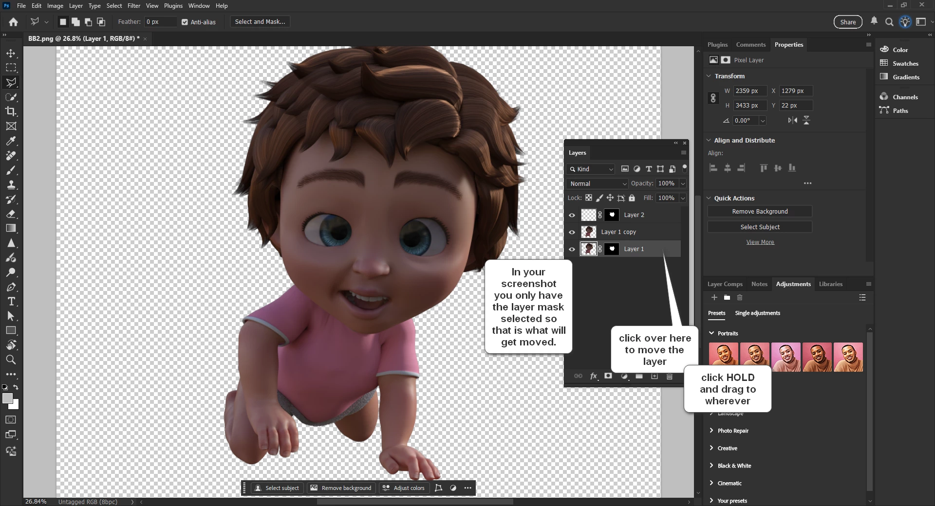Viewport: 935px width, 506px height.
Task: Select the Horizontal Type tool
Action: 11,301
